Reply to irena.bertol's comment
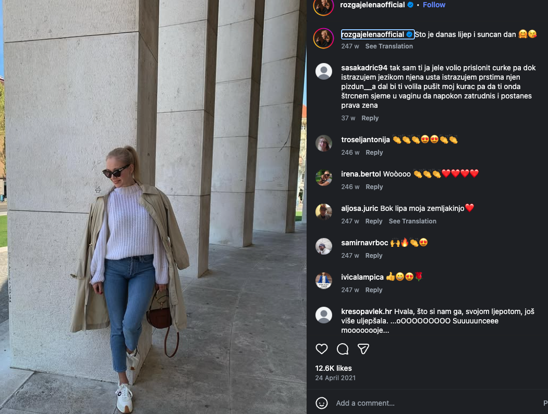 [x=374, y=187]
